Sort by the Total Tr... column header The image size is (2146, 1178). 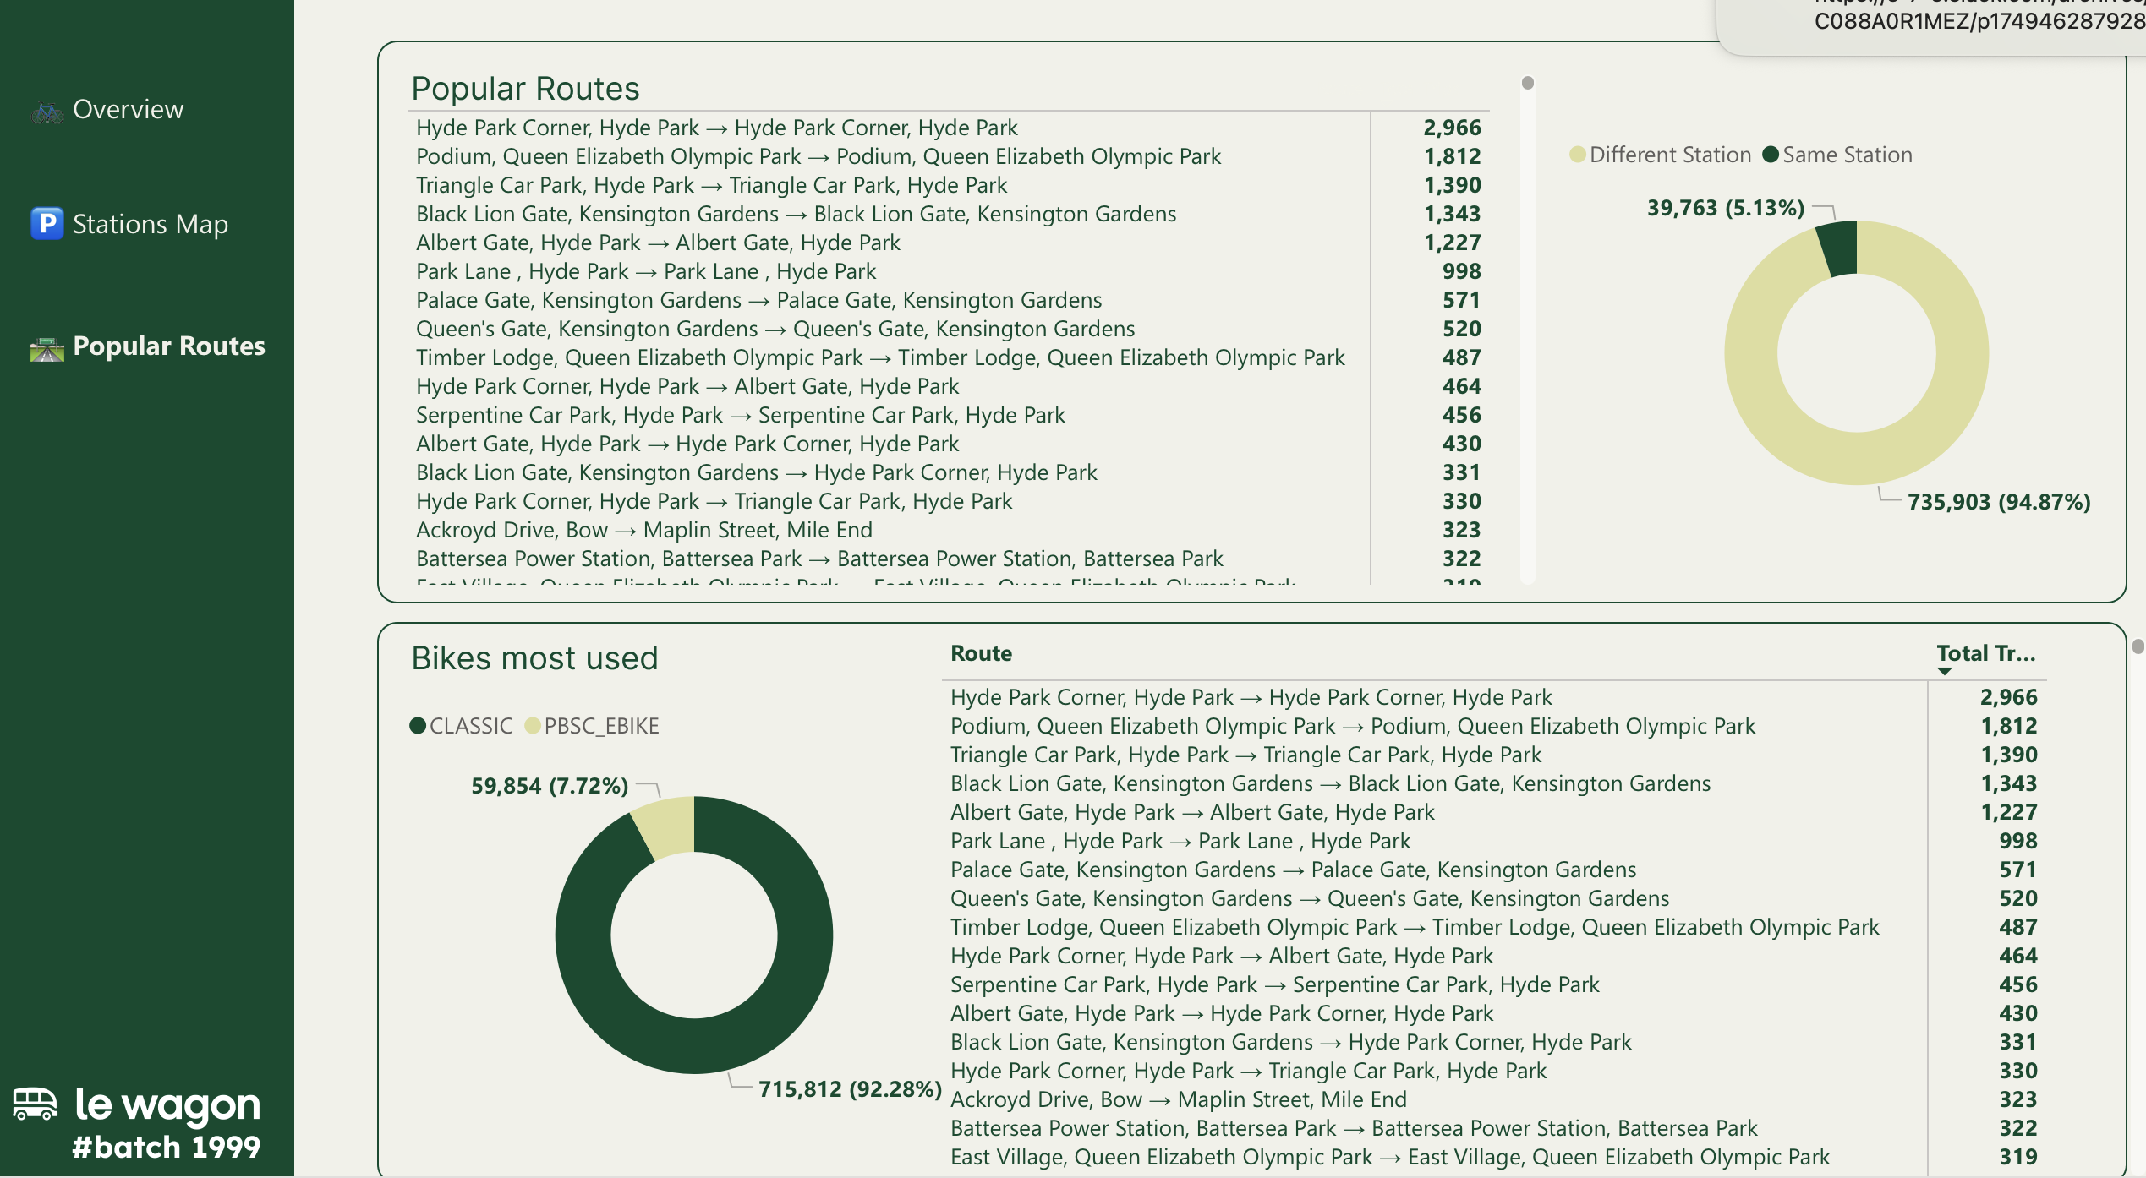[1985, 653]
